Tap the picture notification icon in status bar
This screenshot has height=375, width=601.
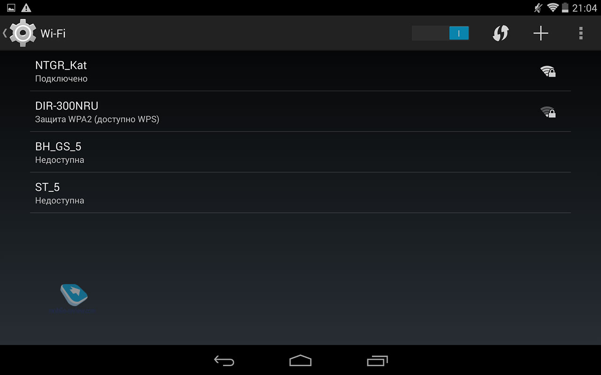(x=11, y=7)
